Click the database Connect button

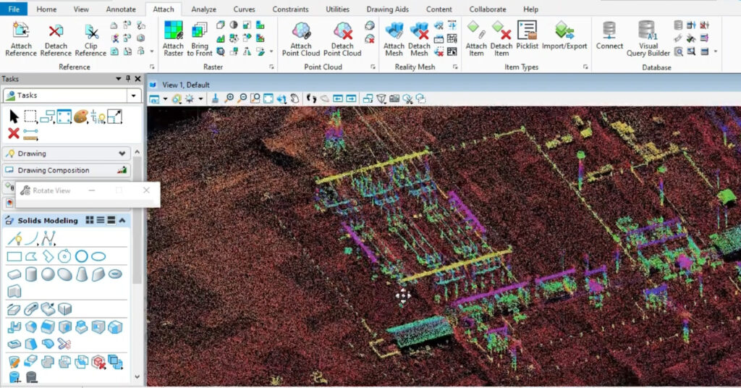point(609,36)
